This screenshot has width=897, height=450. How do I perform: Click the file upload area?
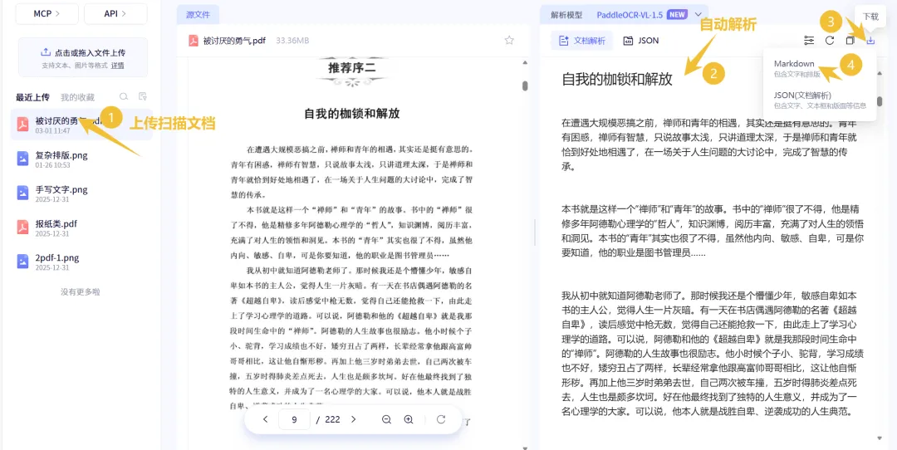[x=83, y=57]
